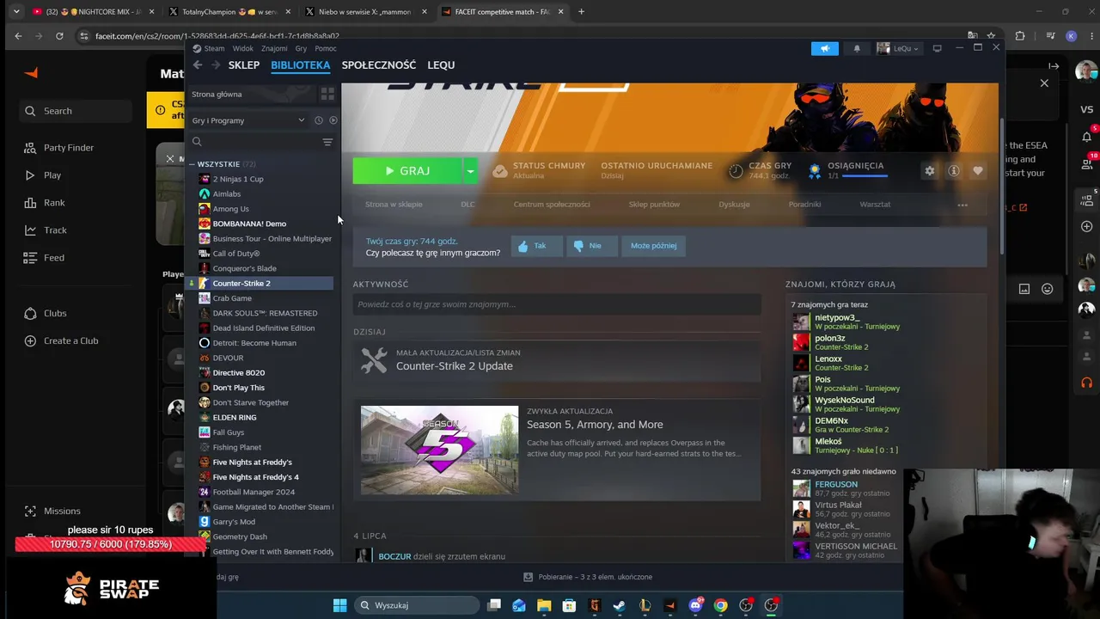Click the Steam library search field

[x=255, y=142]
